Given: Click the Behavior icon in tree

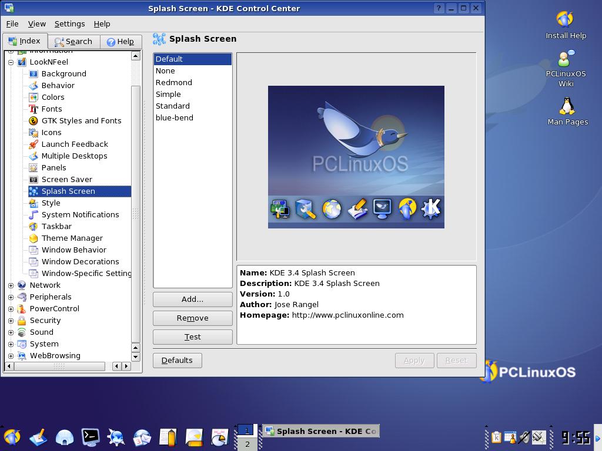Looking at the screenshot, I should click(x=34, y=86).
